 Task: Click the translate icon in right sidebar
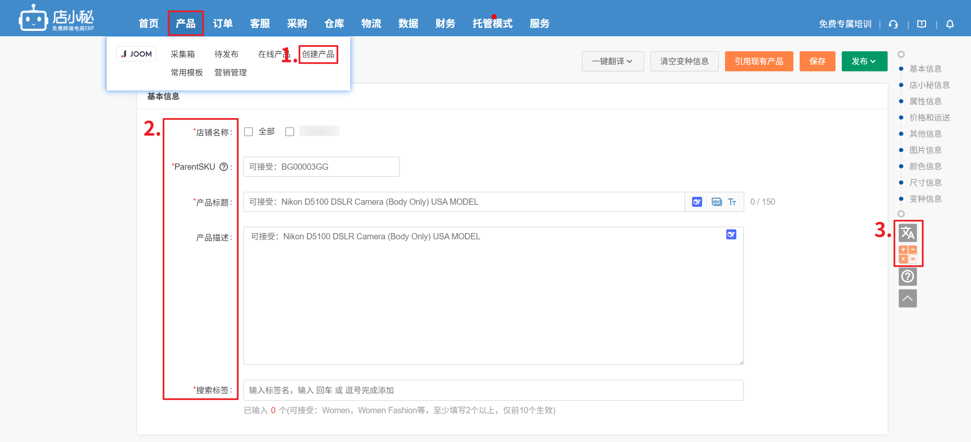(x=908, y=233)
